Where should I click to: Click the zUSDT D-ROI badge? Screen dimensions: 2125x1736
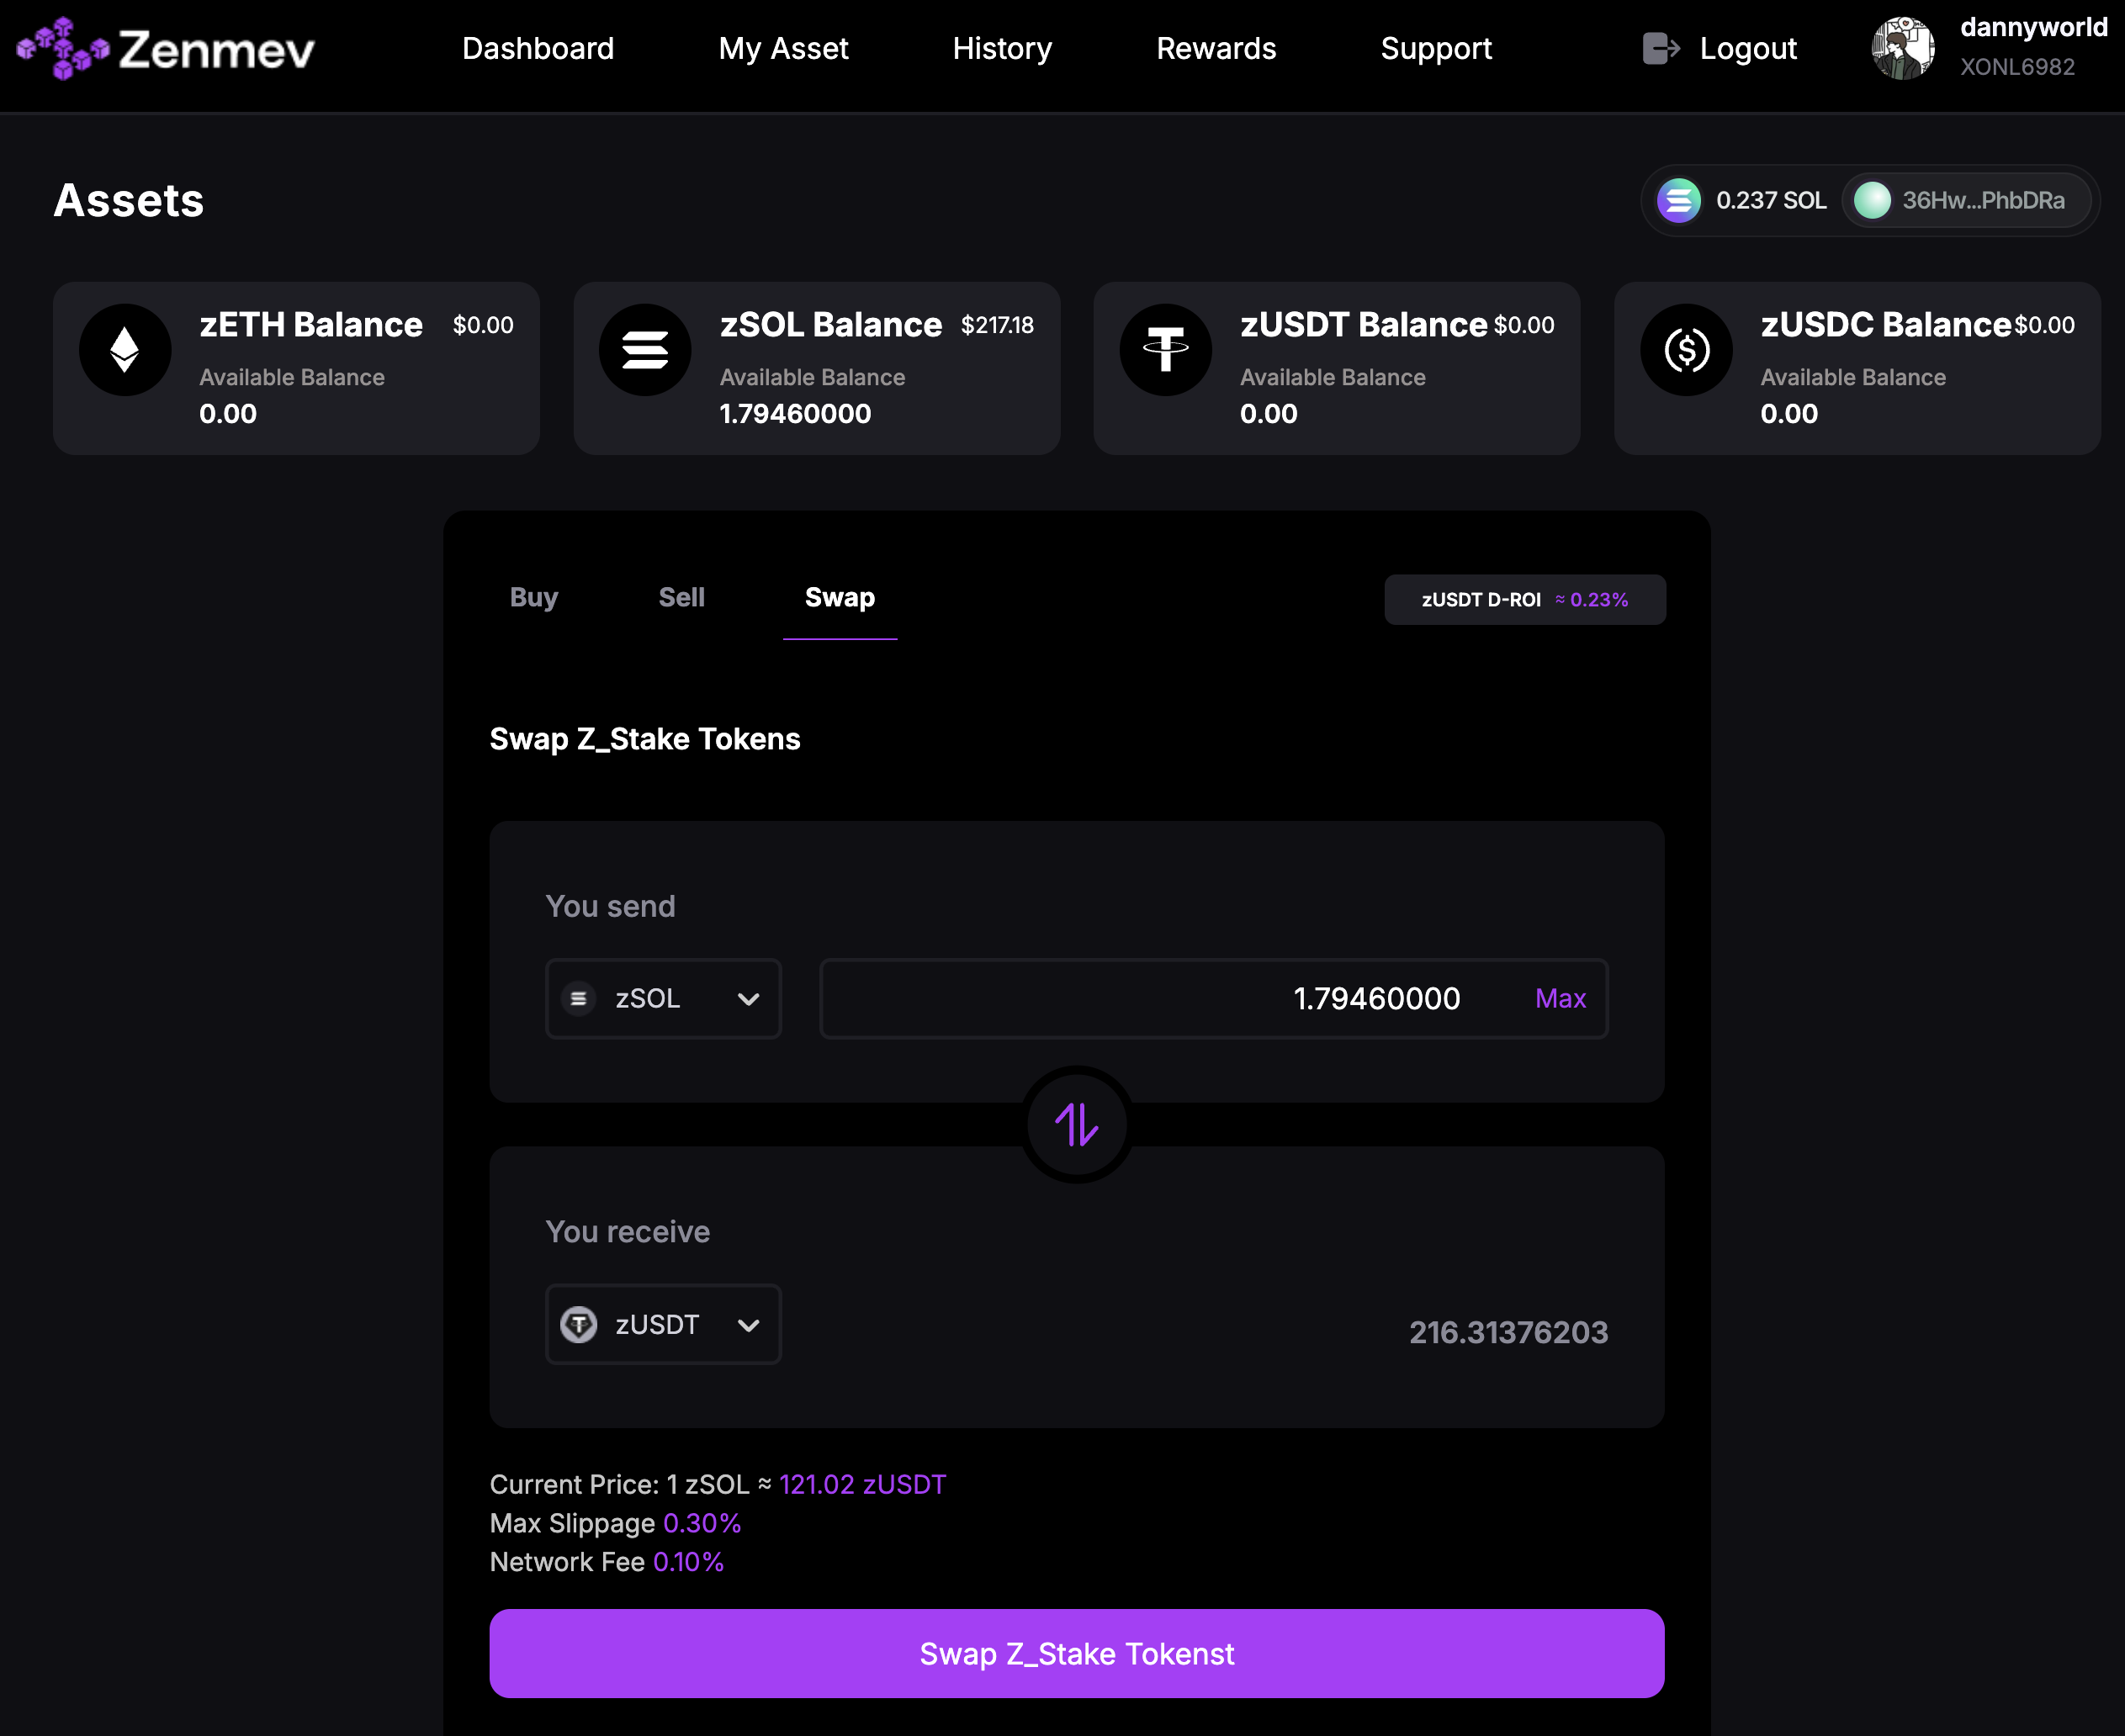(1525, 599)
